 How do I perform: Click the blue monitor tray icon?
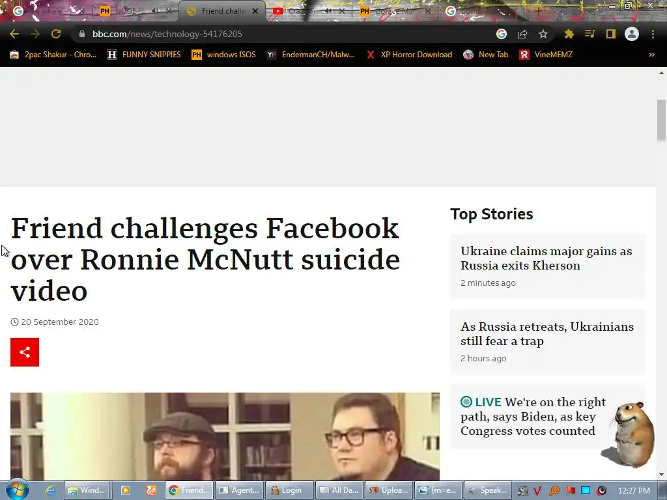click(586, 490)
